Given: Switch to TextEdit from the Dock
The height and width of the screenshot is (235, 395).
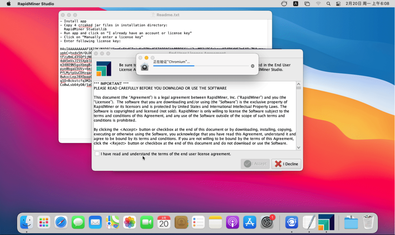Looking at the screenshot, I should pos(309,222).
